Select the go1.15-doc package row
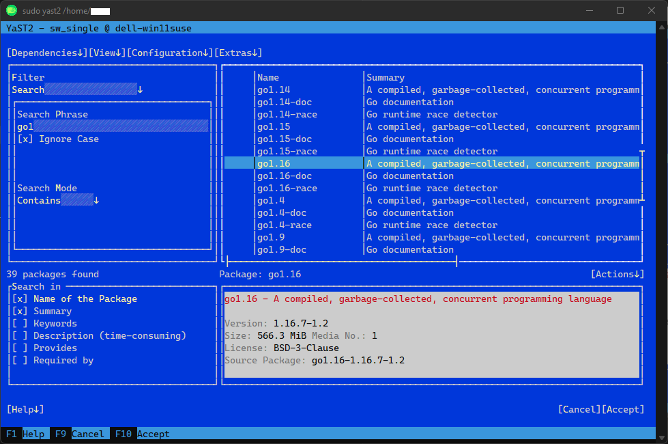The height and width of the screenshot is (444, 668). [x=432, y=139]
